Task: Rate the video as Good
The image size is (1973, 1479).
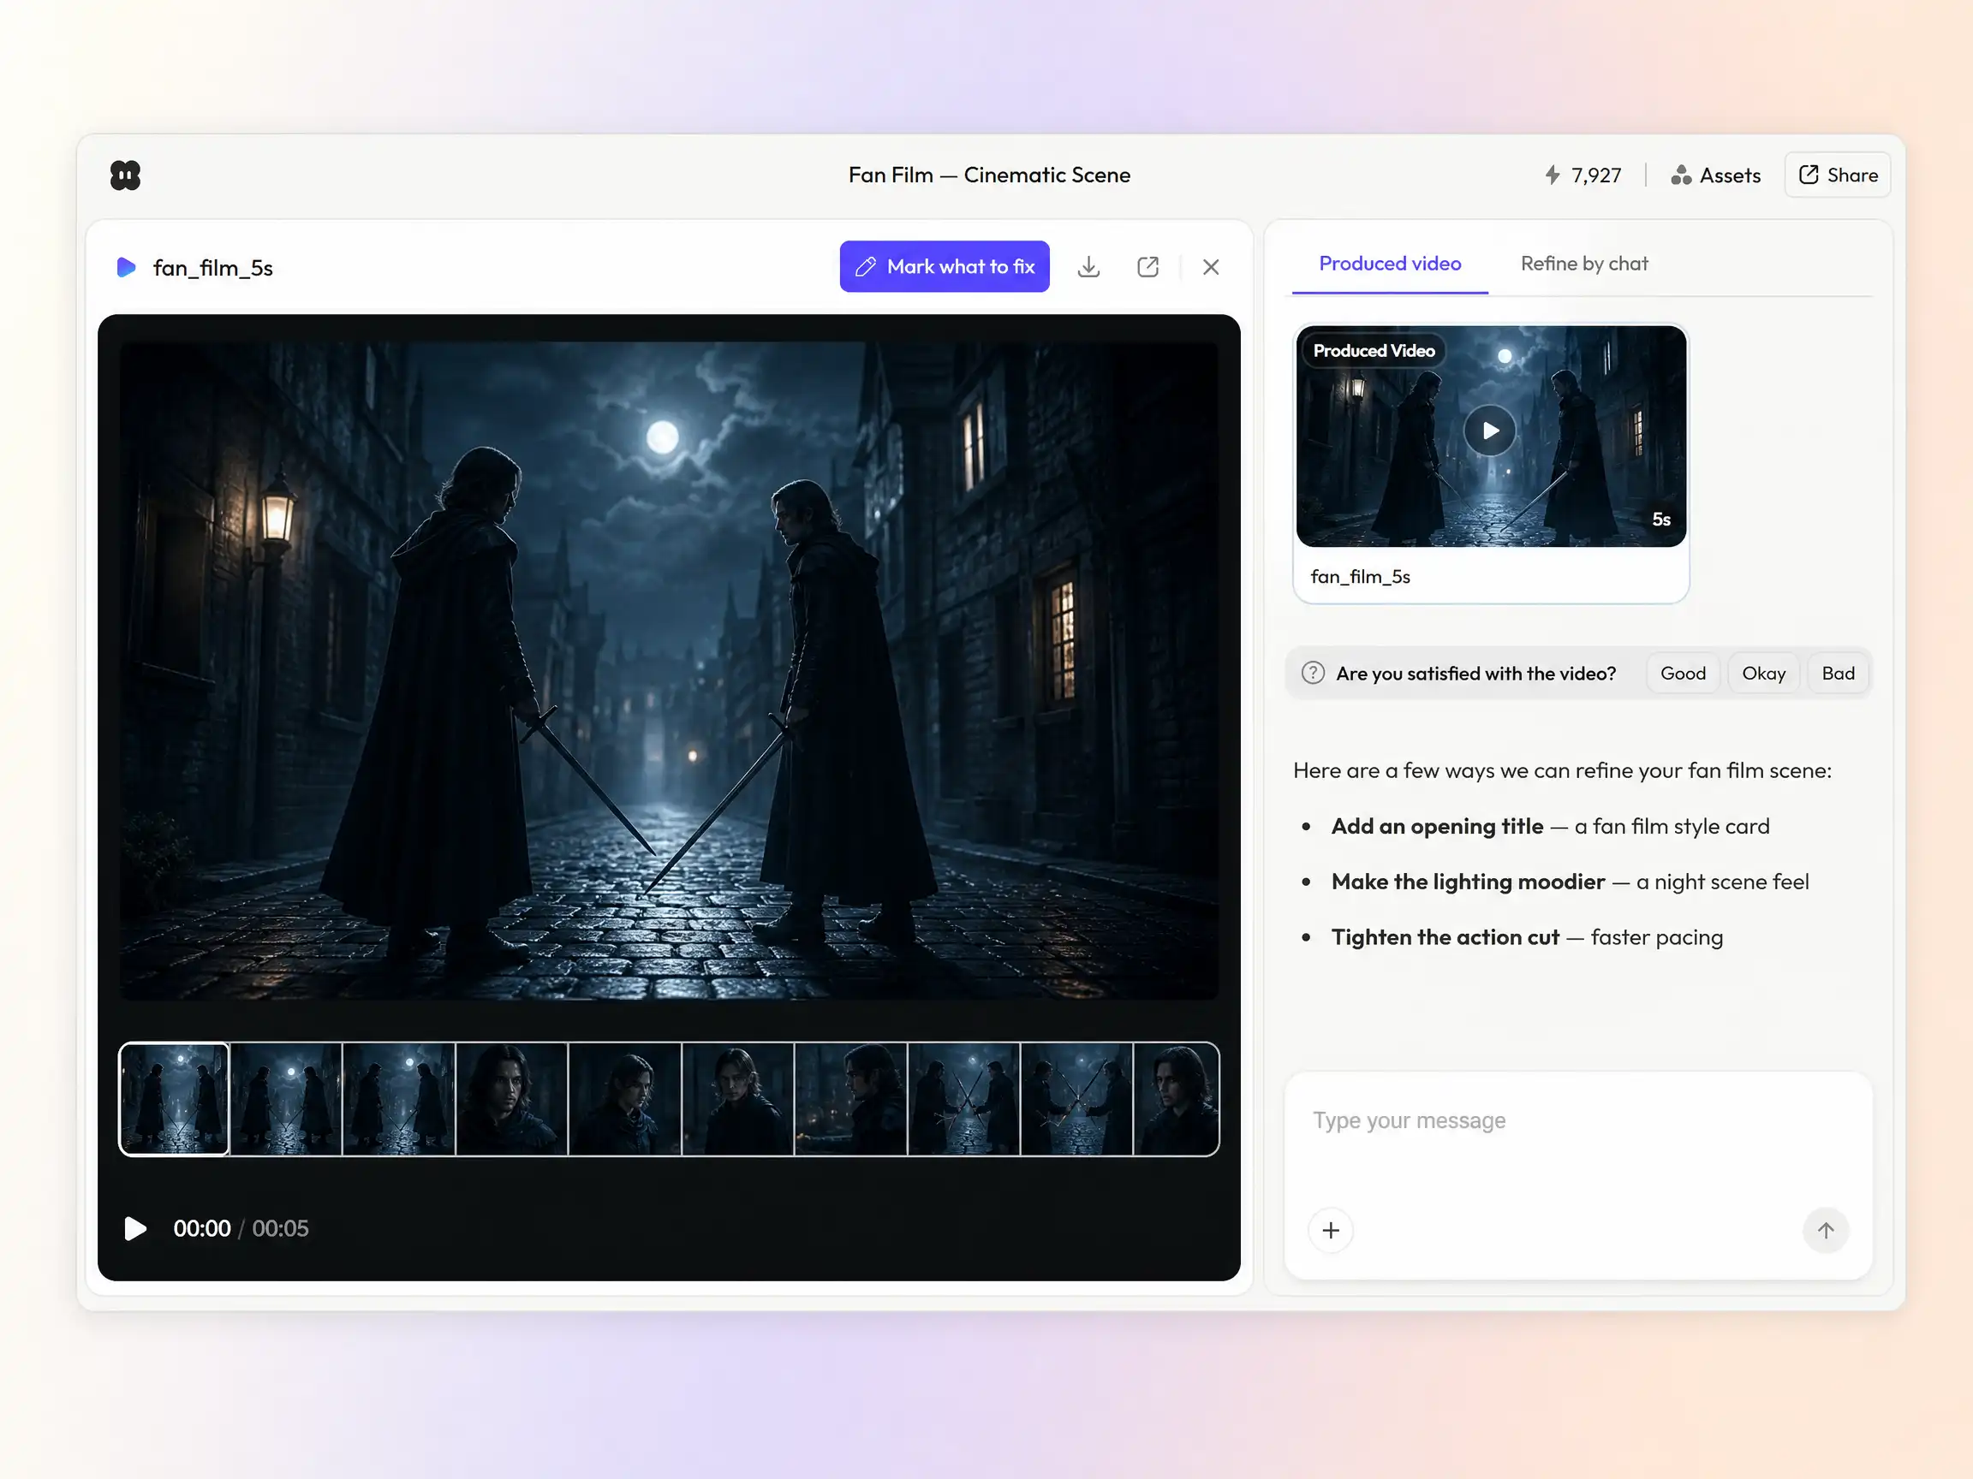Action: tap(1682, 673)
